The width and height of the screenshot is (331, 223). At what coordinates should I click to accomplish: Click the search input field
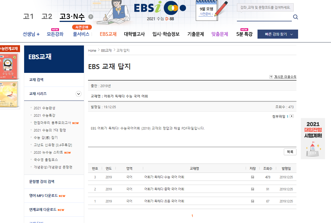(x=264, y=17)
